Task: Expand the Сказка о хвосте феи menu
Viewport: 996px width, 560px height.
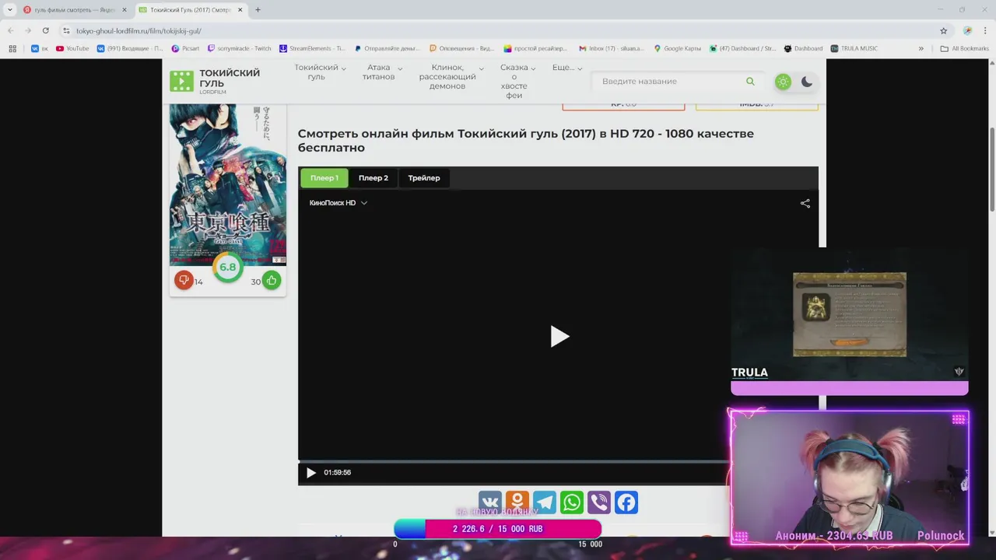Action: (517, 82)
